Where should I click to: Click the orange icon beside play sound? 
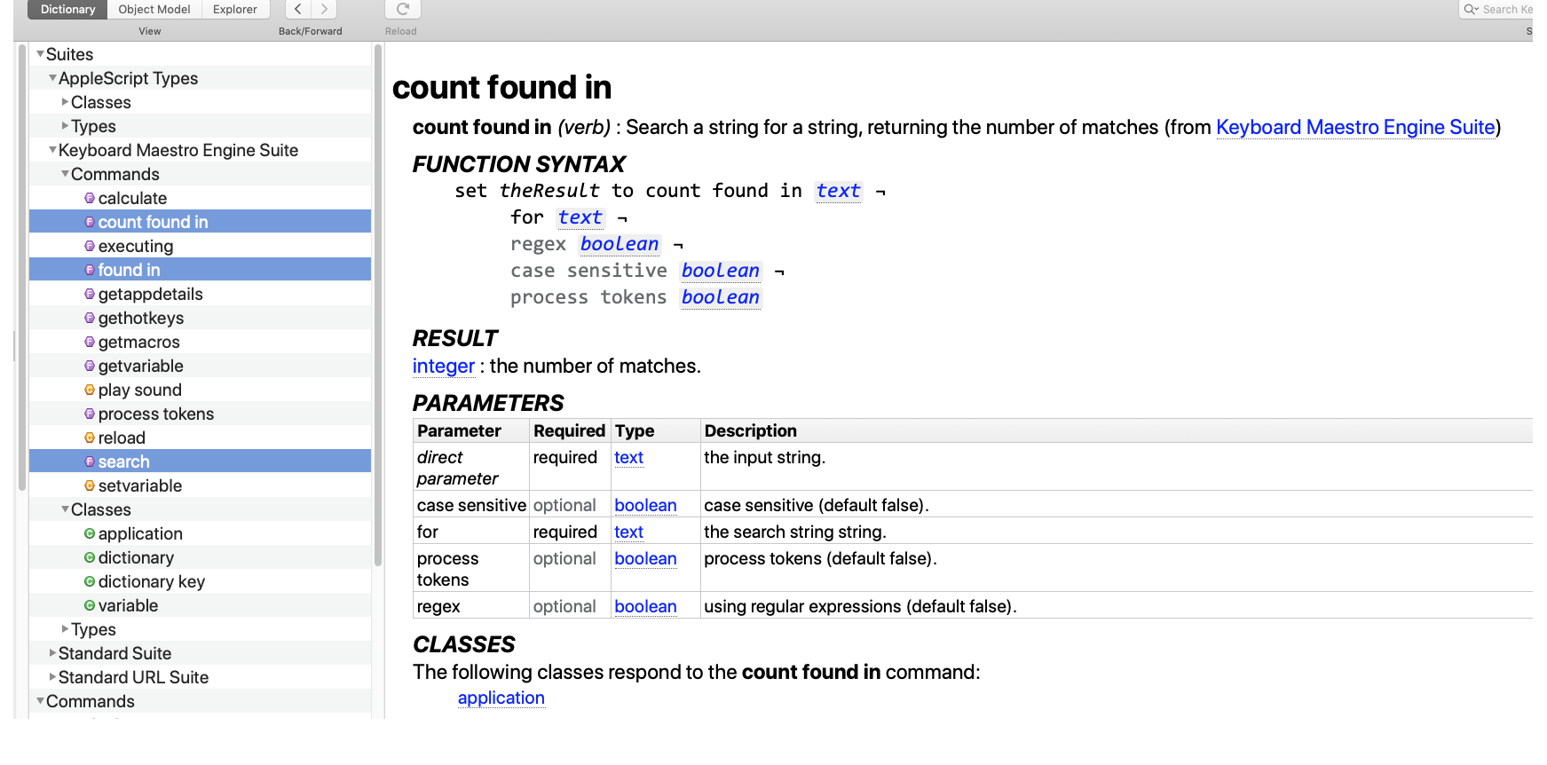90,390
